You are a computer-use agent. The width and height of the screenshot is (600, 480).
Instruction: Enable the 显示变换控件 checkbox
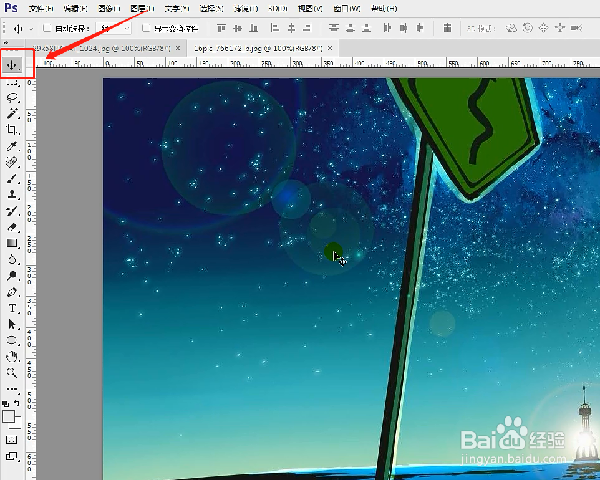coord(146,28)
